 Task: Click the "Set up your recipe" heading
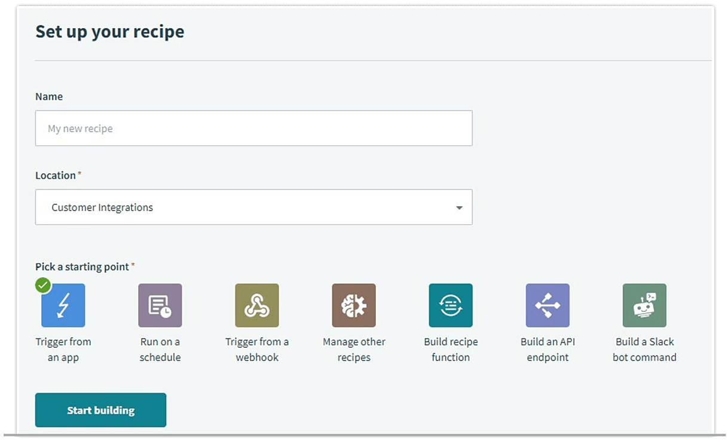[x=109, y=31]
